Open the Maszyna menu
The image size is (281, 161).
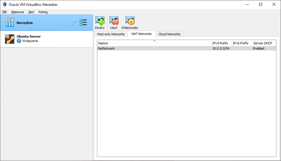(x=18, y=12)
